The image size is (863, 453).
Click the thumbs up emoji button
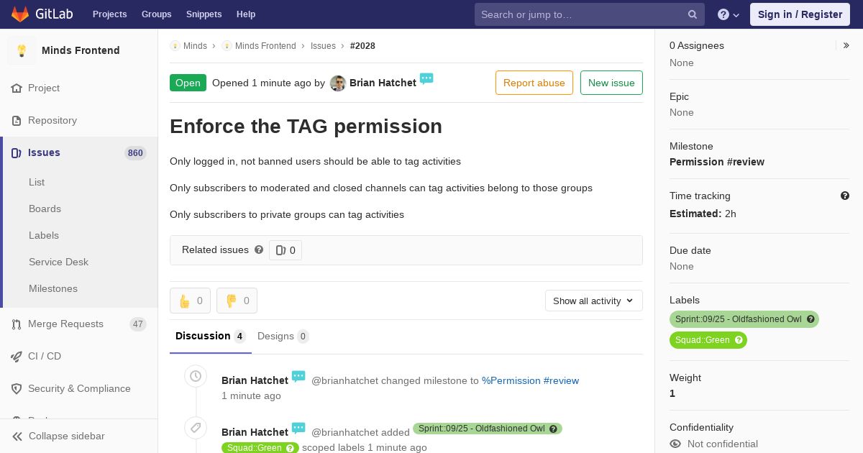pos(190,301)
